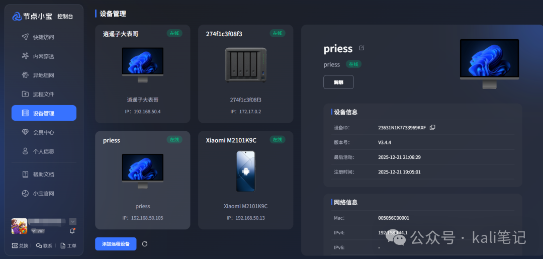Copy the device ID

(432, 127)
